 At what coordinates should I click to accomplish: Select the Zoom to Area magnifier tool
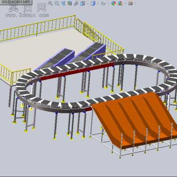(x=57, y=3)
